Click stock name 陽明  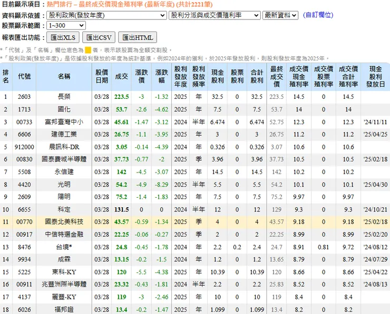click(x=64, y=197)
